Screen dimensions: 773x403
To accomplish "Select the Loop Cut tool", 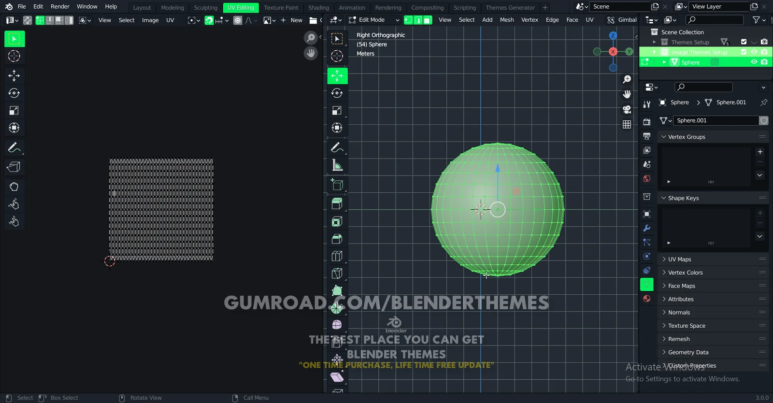I will [337, 256].
